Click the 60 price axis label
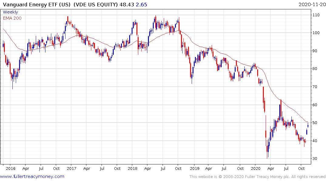The height and width of the screenshot is (181, 326). 315,105
